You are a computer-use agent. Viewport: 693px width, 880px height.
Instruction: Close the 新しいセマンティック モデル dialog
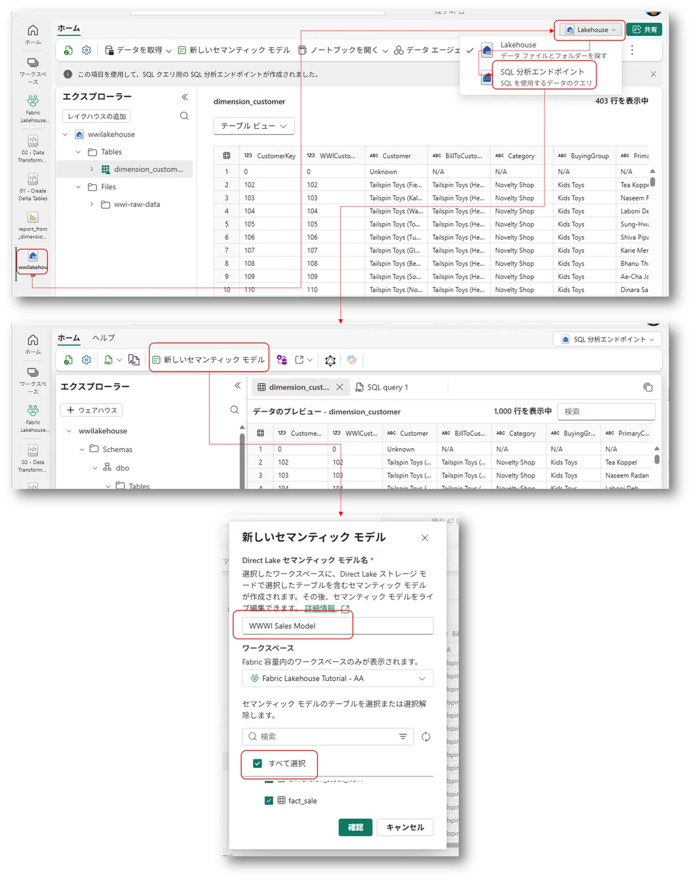tap(424, 538)
